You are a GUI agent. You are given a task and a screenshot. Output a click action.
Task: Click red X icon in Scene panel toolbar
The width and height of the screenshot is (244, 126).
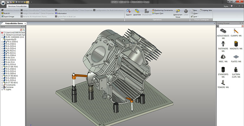tap(21, 30)
